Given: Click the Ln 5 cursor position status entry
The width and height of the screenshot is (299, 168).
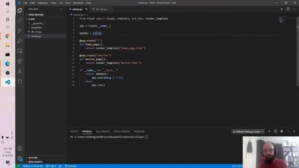Looking at the screenshot, I should pyautogui.click(x=237, y=166).
